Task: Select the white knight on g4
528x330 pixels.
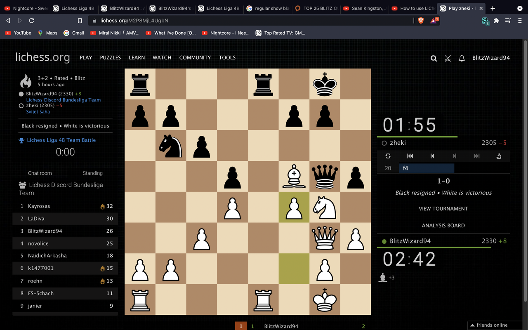Action: [325, 207]
